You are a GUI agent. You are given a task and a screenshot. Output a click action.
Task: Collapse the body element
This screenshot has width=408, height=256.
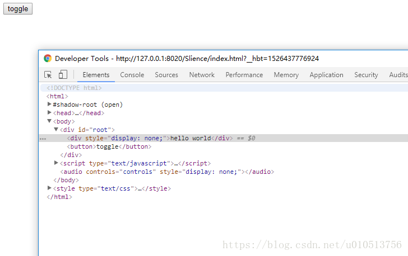pos(49,121)
